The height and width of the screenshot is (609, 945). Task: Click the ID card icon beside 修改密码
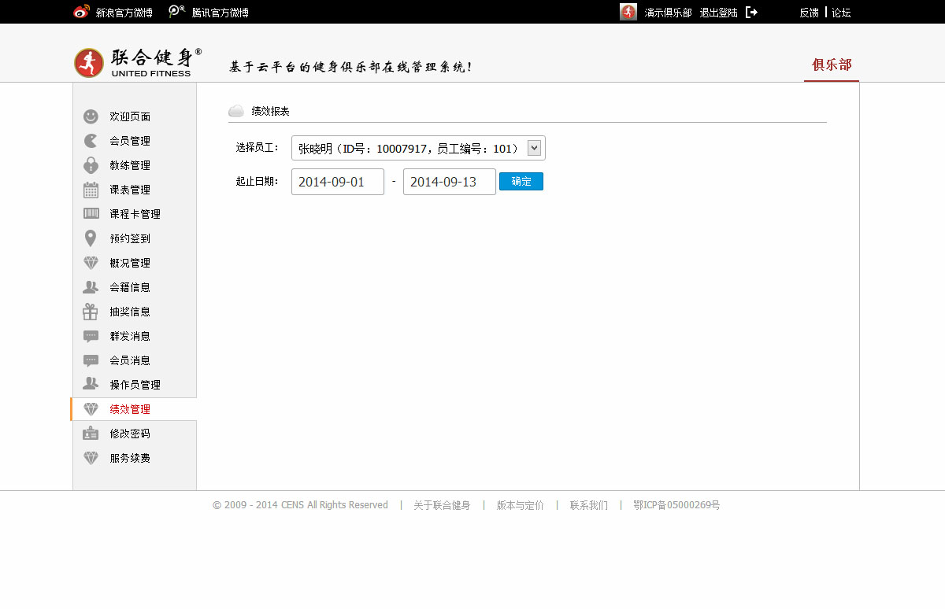[91, 434]
